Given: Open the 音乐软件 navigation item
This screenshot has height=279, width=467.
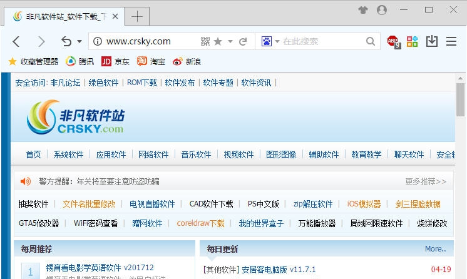Looking at the screenshot, I should (x=197, y=155).
